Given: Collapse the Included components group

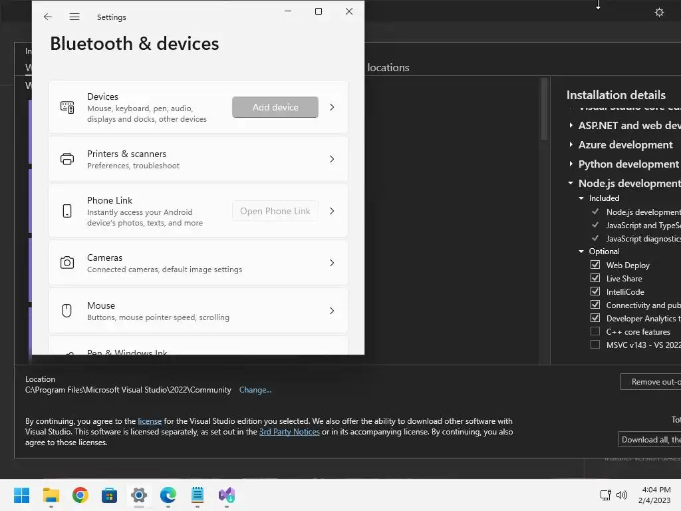Looking at the screenshot, I should click(x=581, y=198).
